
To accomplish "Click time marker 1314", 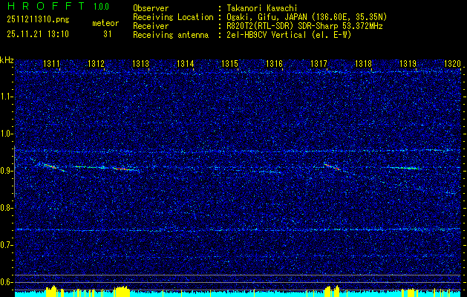I will coord(186,63).
